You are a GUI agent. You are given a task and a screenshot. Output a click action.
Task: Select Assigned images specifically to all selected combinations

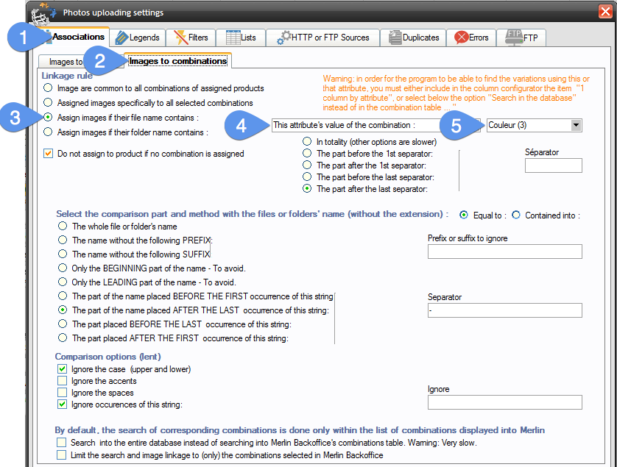48,102
